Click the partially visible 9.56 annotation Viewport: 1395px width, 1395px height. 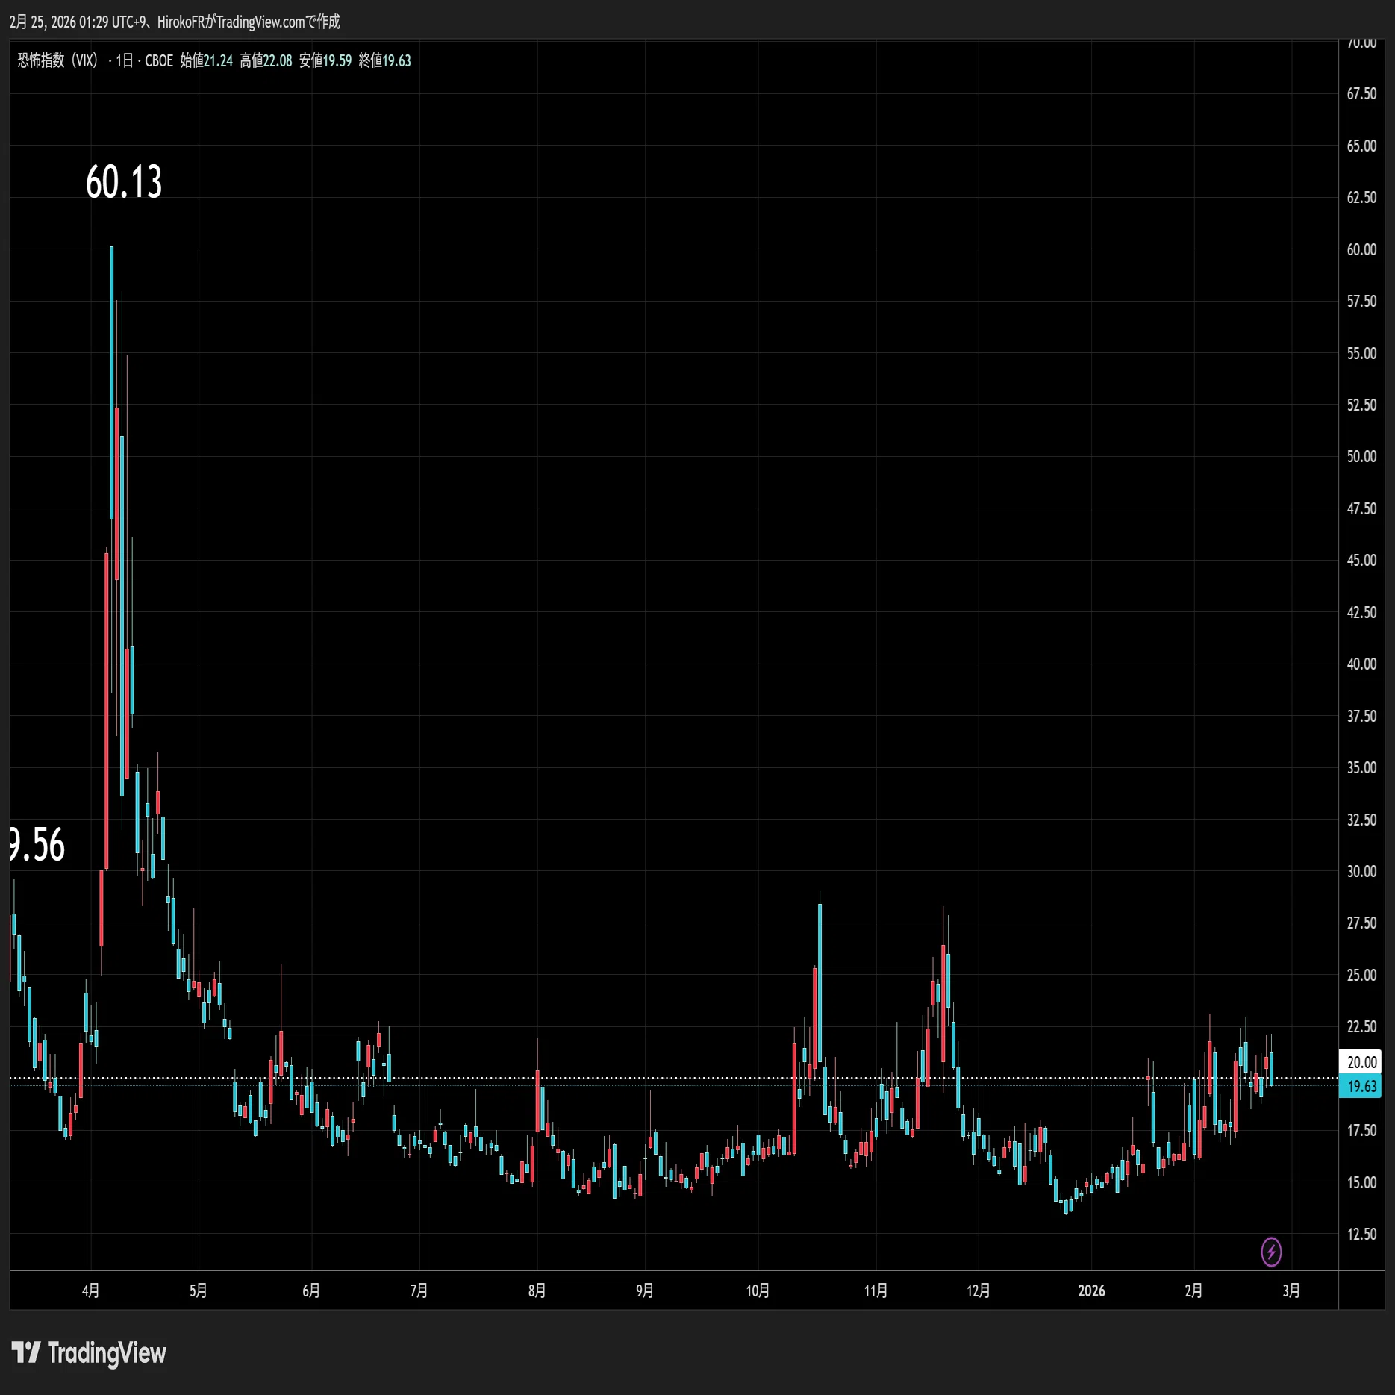tap(37, 845)
